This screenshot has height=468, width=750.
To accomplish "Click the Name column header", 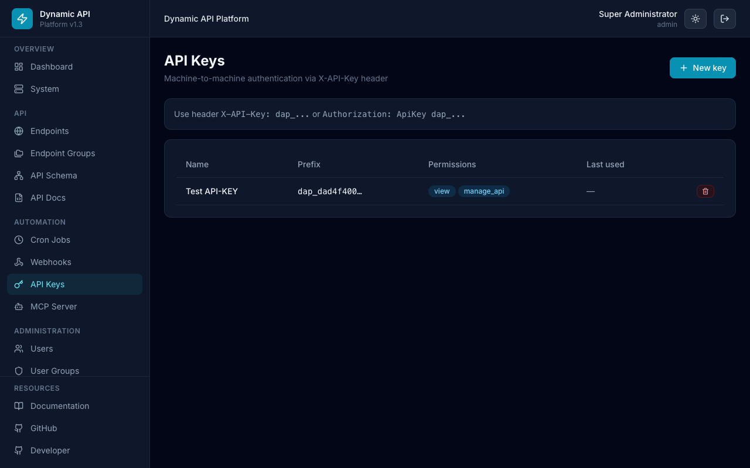I will point(197,164).
